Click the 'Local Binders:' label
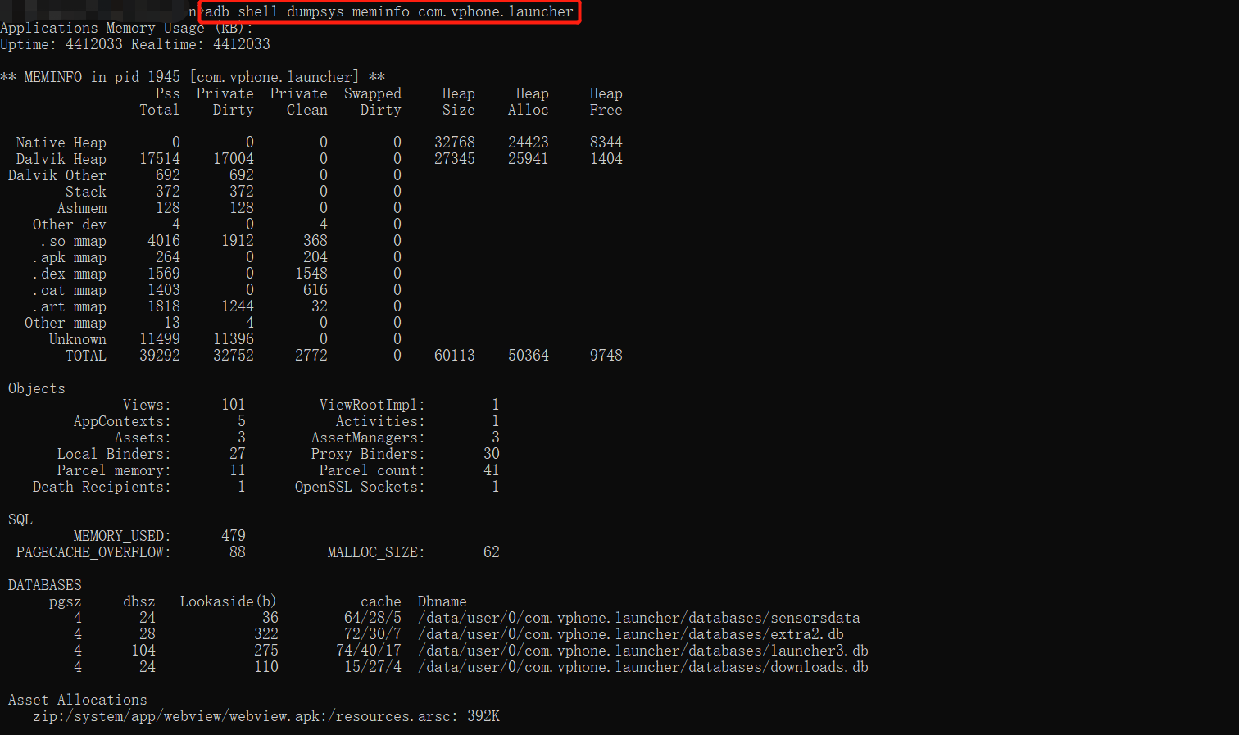 coord(115,454)
